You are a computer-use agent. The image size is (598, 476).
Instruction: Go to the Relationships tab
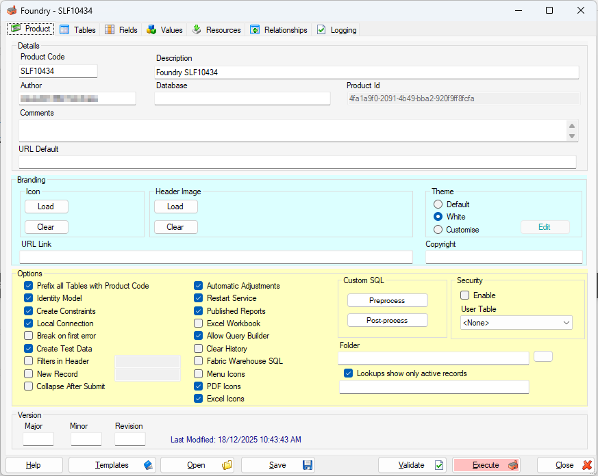[279, 29]
